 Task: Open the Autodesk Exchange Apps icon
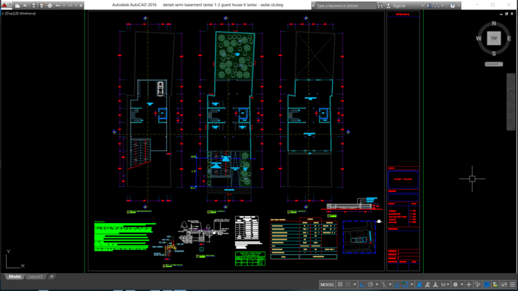pyautogui.click(x=429, y=6)
